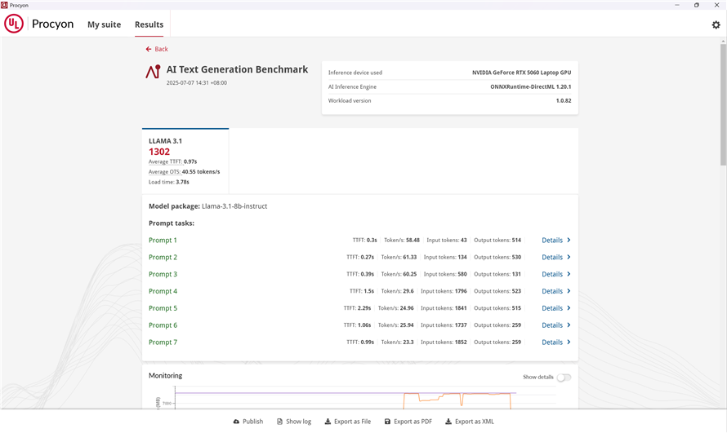This screenshot has height=433, width=727.
Task: Expand Prompt 1 details chevron
Action: click(569, 240)
